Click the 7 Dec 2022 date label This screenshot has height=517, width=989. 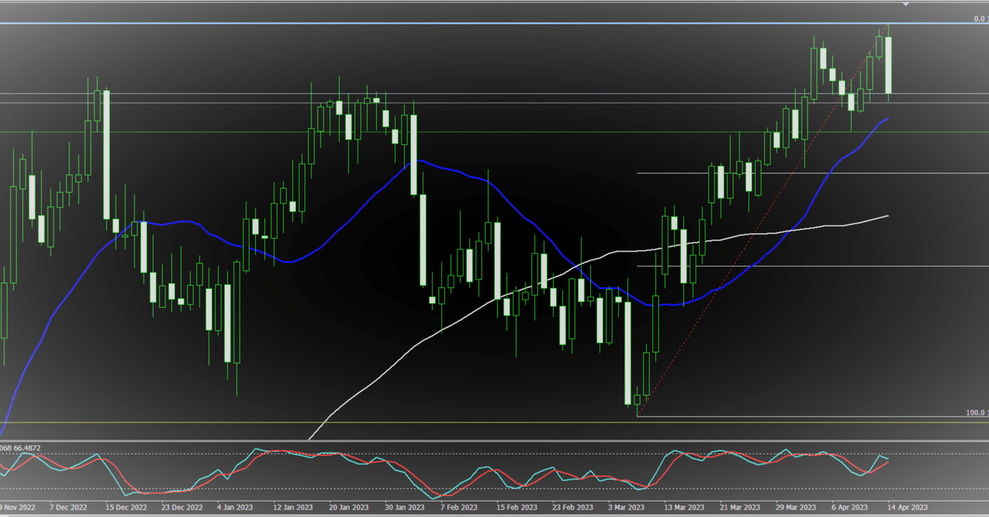pyautogui.click(x=69, y=508)
